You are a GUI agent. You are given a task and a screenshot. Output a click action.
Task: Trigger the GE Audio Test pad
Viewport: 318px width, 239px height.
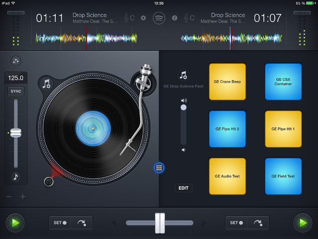228,176
